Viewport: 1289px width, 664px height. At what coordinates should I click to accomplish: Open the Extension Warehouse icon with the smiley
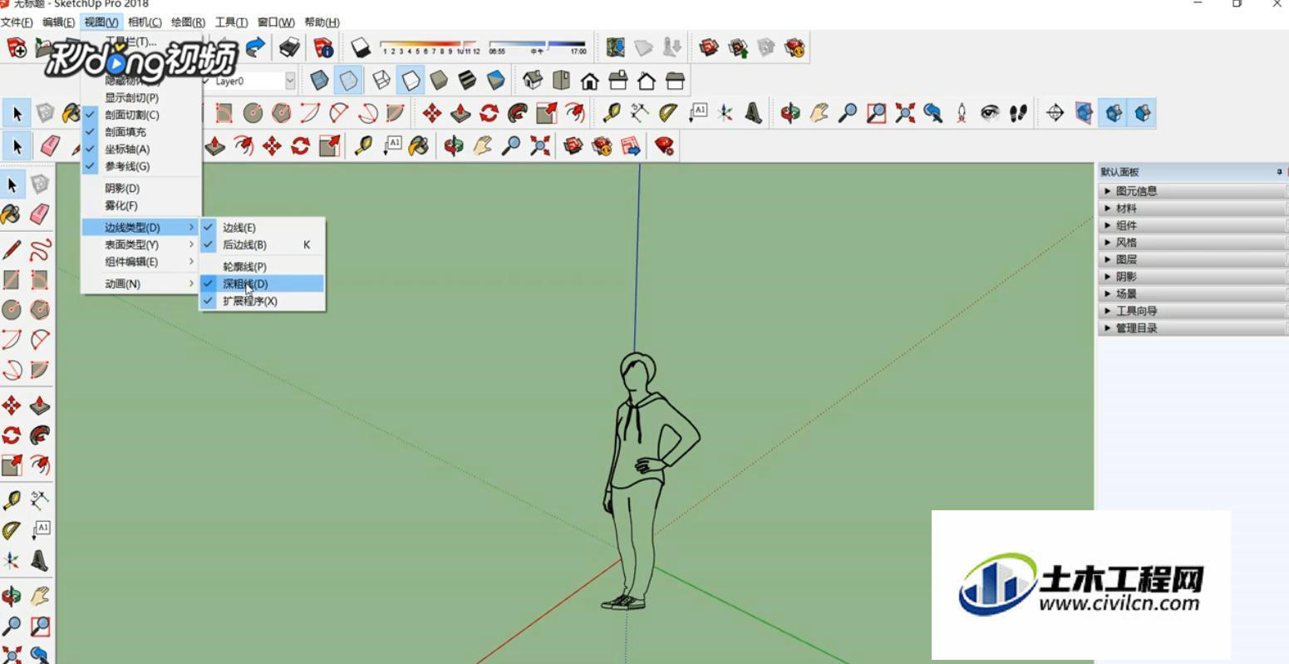[795, 47]
